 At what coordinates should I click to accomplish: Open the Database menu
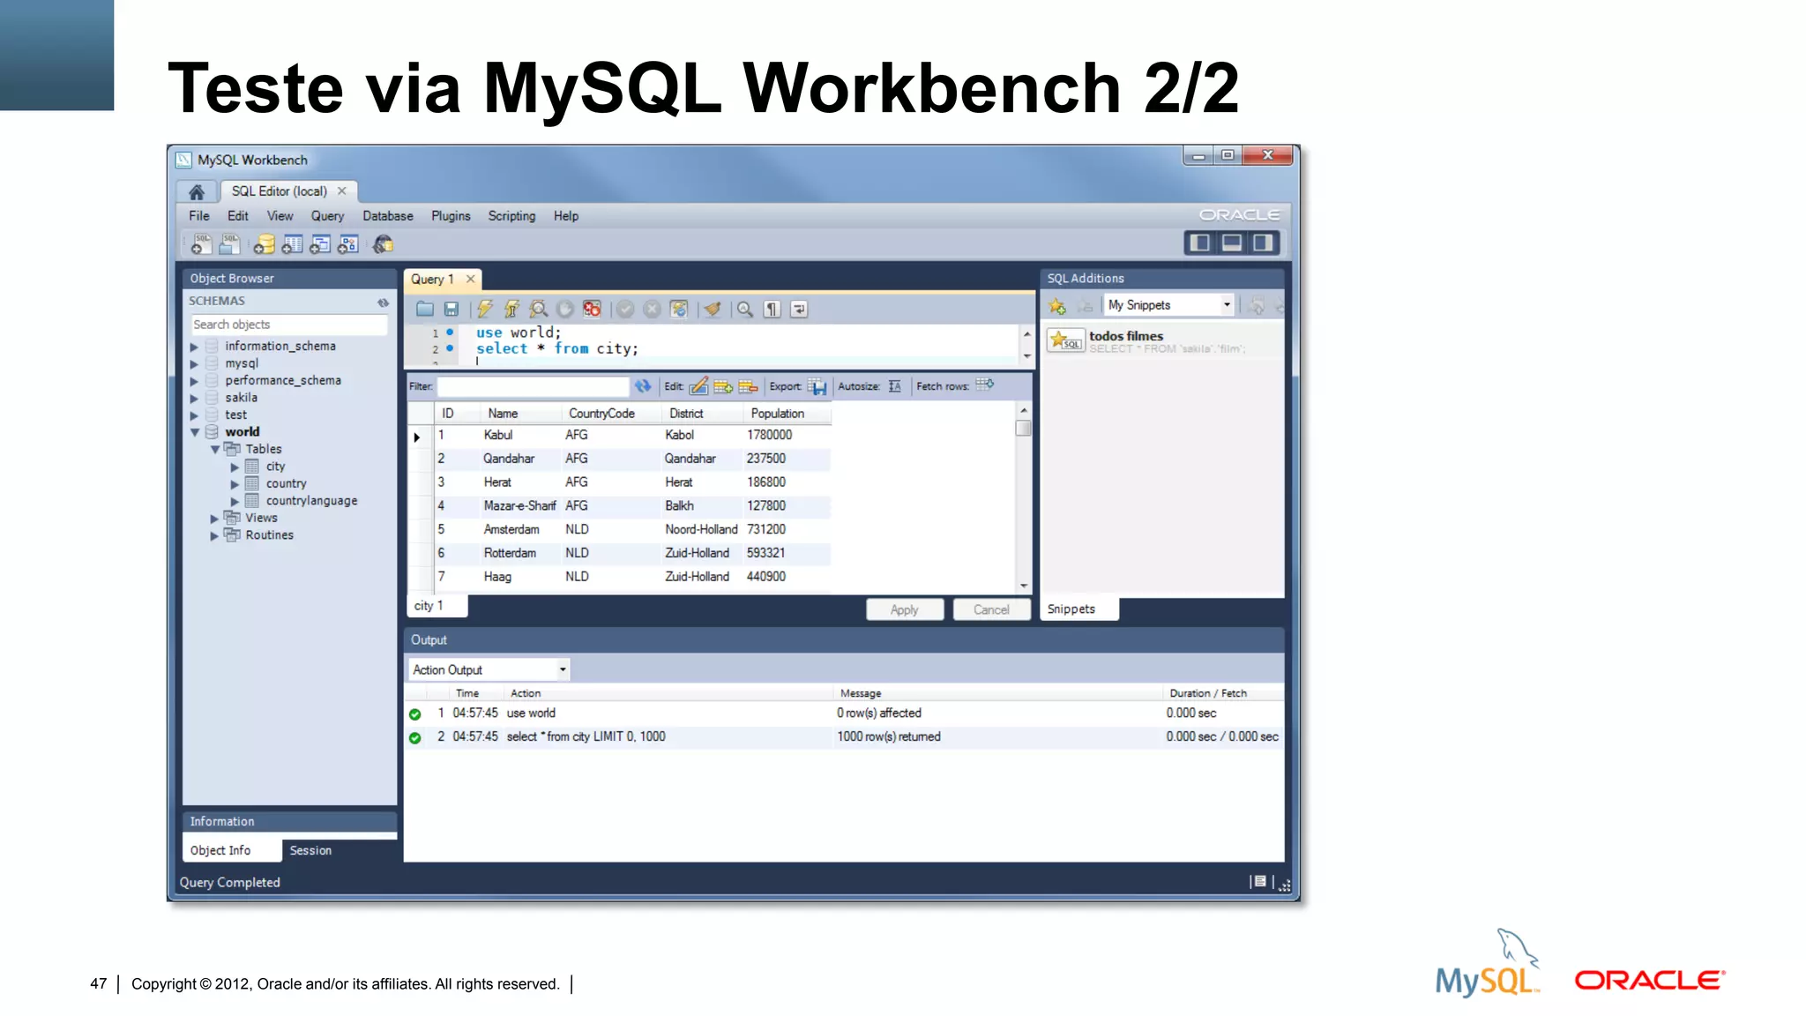tap(388, 216)
